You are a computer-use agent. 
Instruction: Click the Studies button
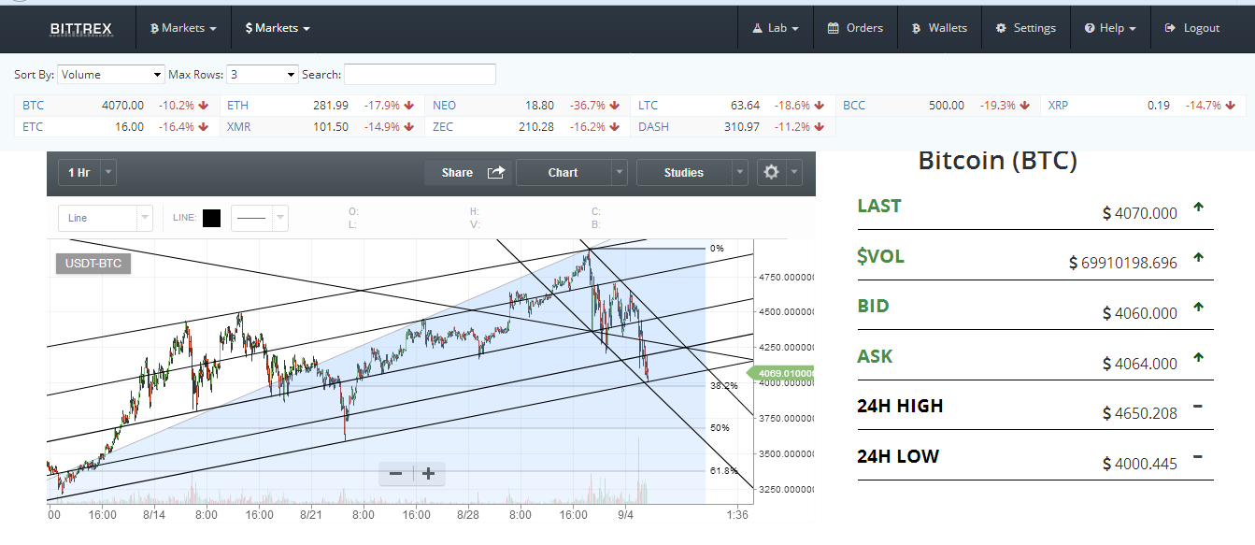(684, 172)
